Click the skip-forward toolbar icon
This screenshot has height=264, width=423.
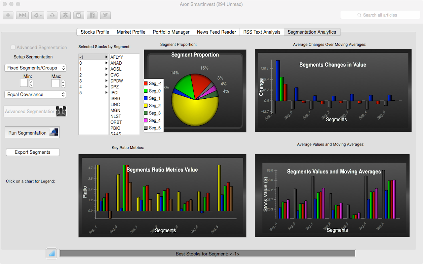pyautogui.click(x=22, y=15)
